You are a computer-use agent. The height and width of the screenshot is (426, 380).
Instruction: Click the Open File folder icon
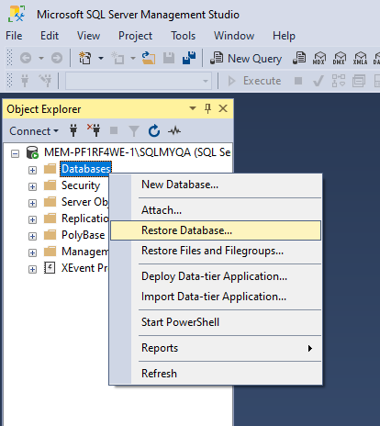[x=149, y=58]
